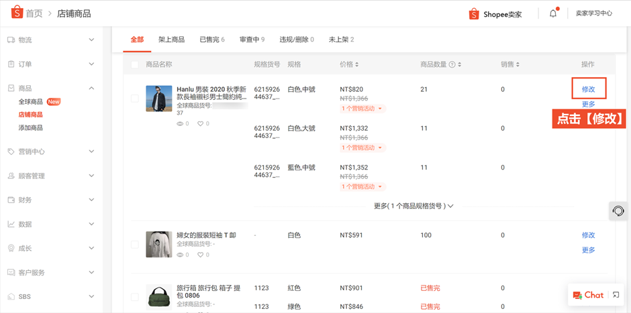
Task: Open 店铺商品 in the sidebar
Action: pyautogui.click(x=31, y=115)
